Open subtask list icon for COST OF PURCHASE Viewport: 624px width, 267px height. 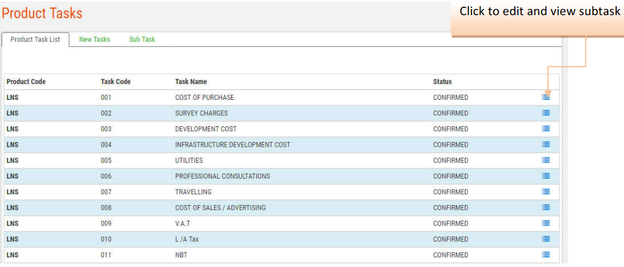pyautogui.click(x=546, y=97)
